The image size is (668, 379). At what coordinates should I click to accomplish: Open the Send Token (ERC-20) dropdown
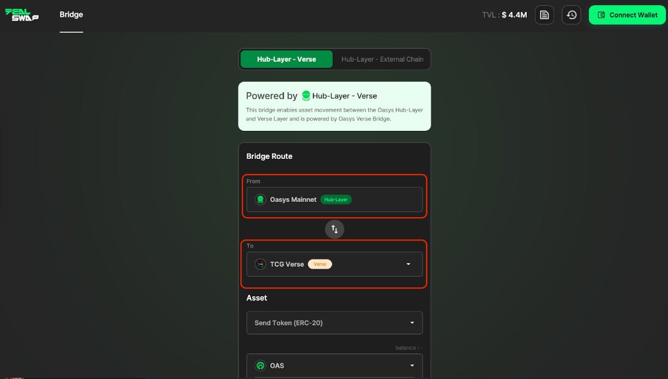click(x=335, y=323)
